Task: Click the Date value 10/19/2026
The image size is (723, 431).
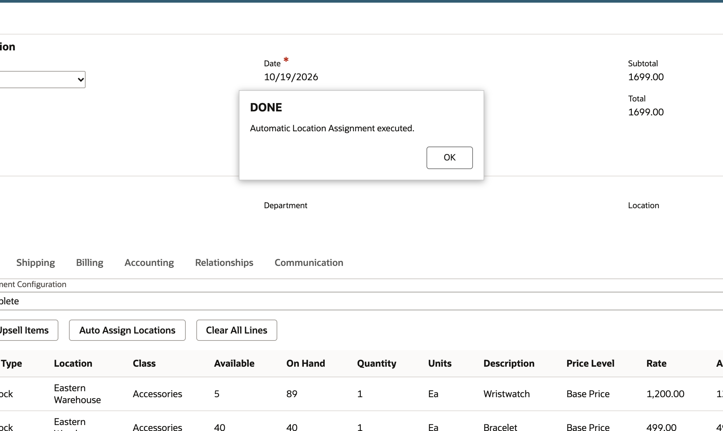Action: pos(291,77)
